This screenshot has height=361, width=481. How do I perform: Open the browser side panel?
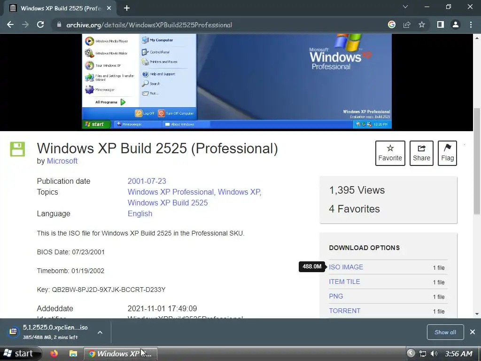point(441,24)
